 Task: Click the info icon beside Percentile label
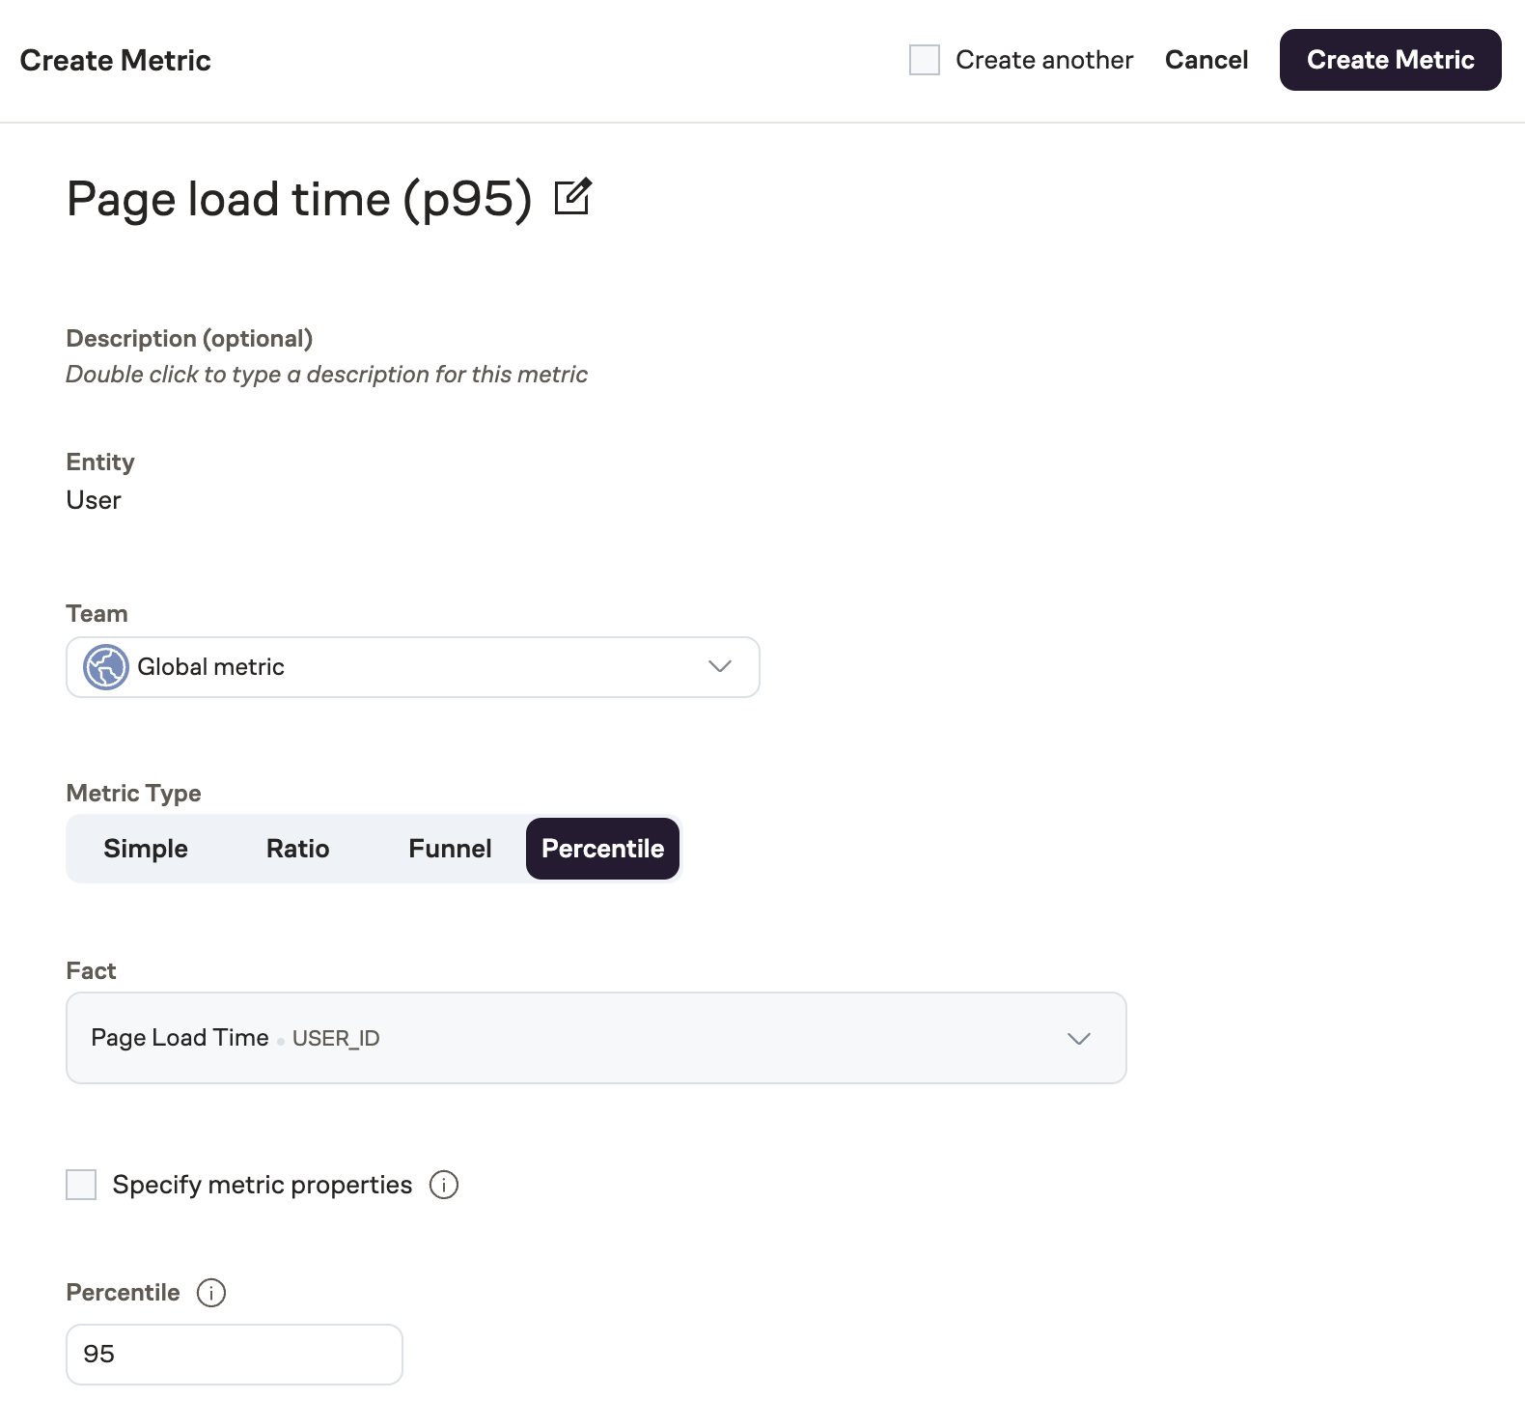click(x=210, y=1293)
